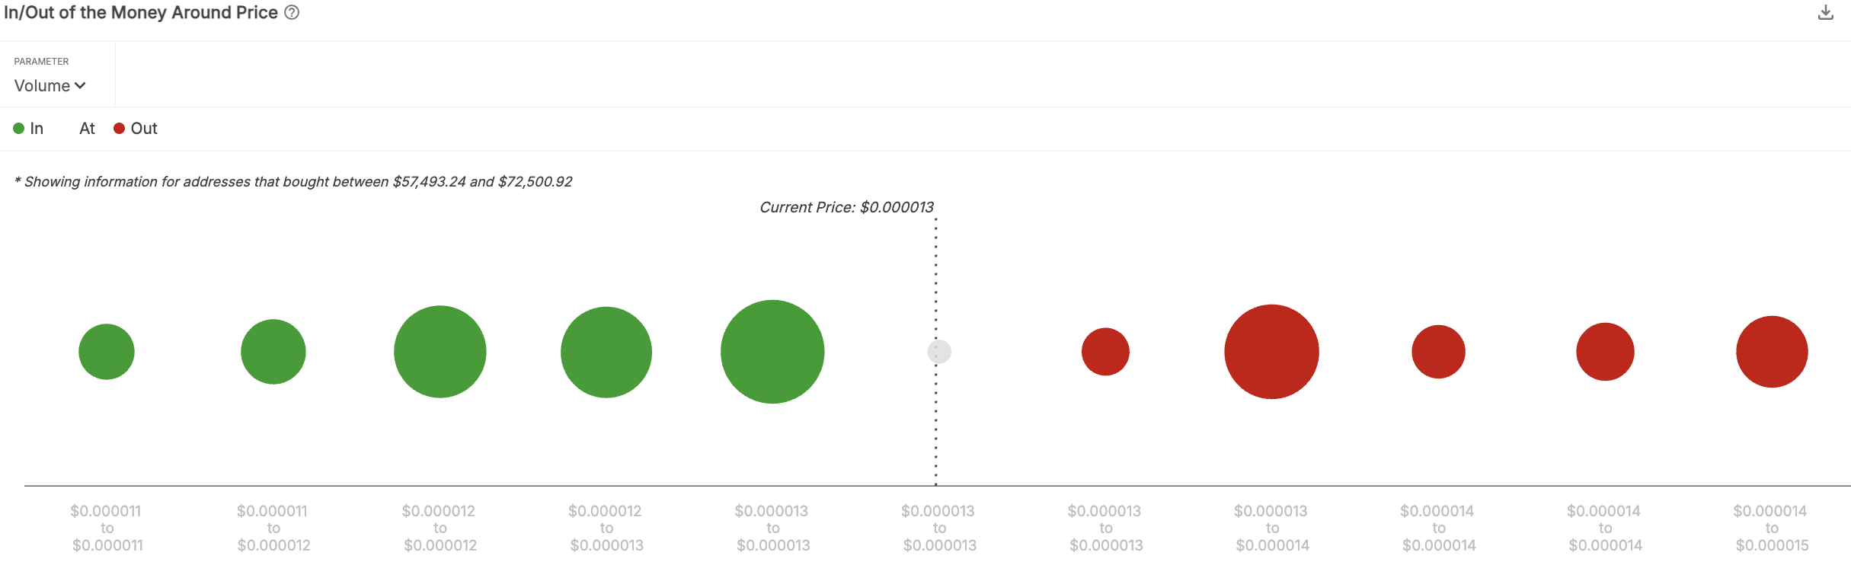Click the third red bubble from left
Viewport: 1851px width, 565px height.
[x=1438, y=352]
